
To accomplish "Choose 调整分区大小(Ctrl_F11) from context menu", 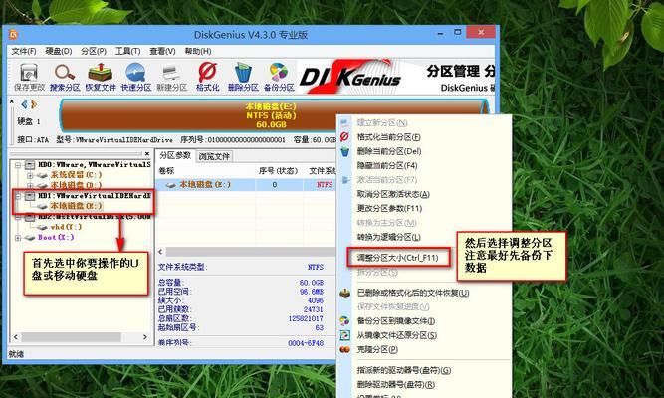I will coord(397,257).
